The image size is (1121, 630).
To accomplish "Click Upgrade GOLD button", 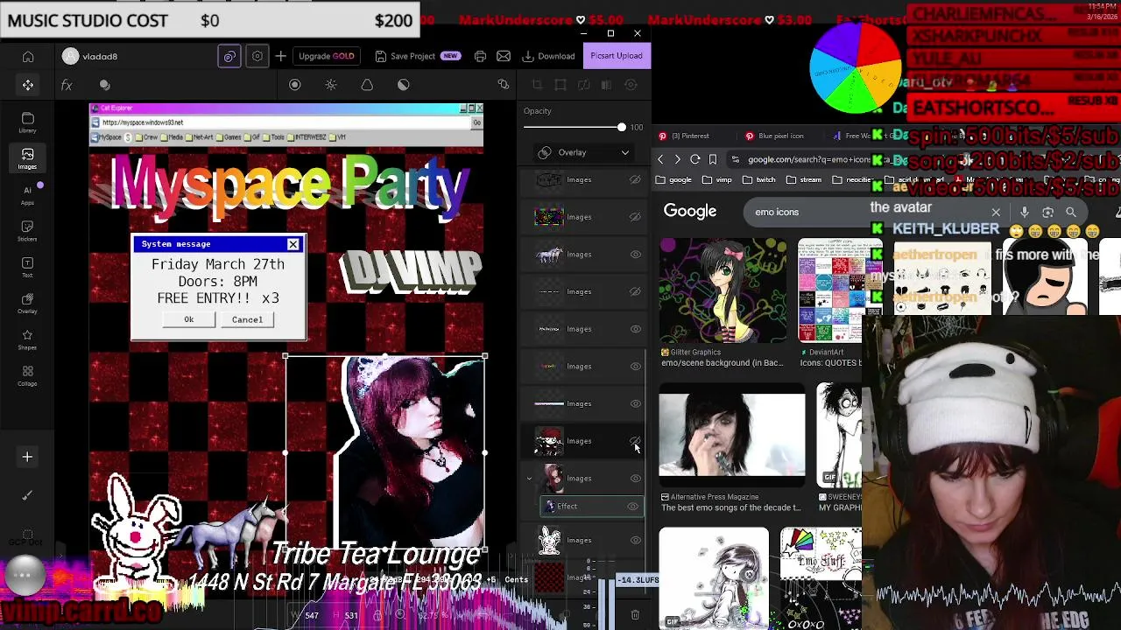I will point(327,56).
